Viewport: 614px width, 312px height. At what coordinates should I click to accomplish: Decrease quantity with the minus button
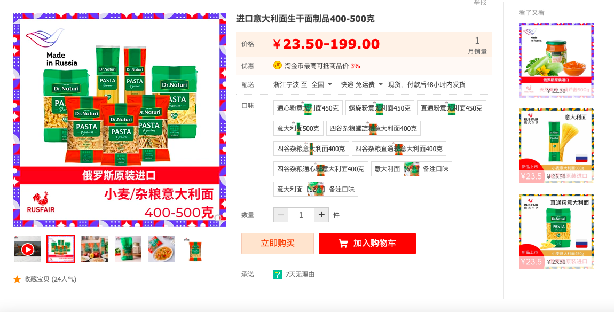(281, 215)
